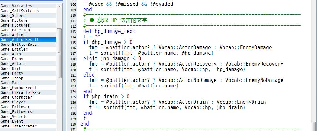Click 'elsif @hp_damage < 0' code line

click(x=112, y=59)
